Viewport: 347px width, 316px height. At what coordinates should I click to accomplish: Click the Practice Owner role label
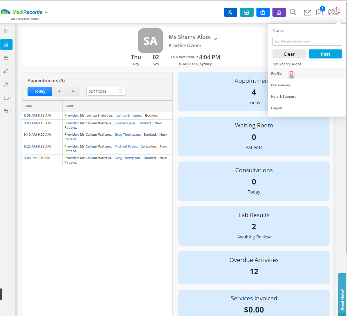pyautogui.click(x=185, y=45)
